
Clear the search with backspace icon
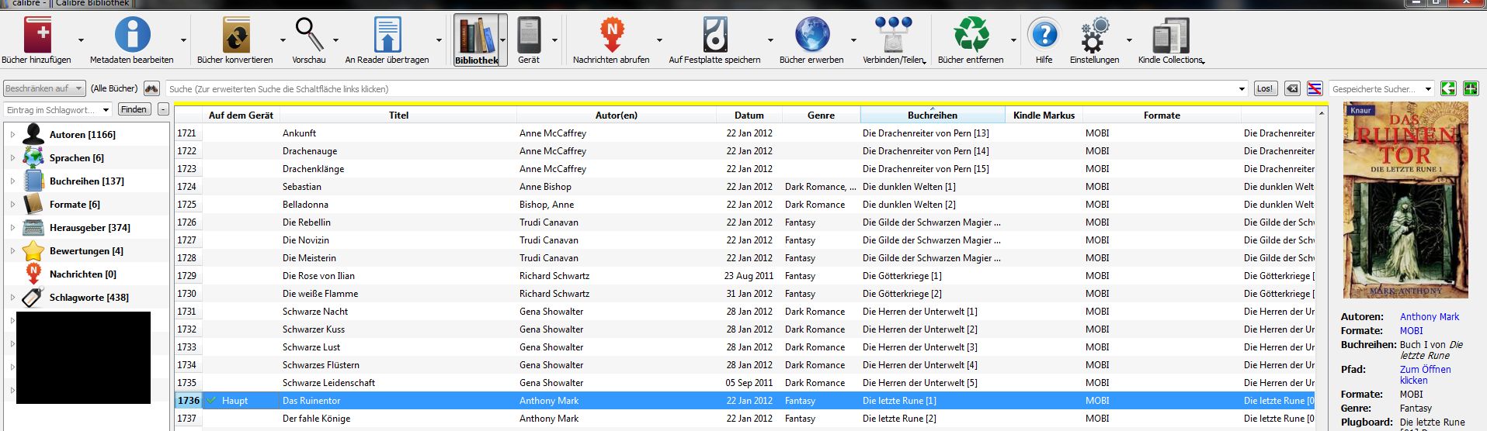[x=1292, y=88]
